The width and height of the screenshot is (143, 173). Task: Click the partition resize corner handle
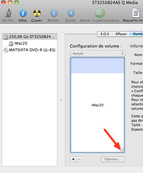(122, 150)
